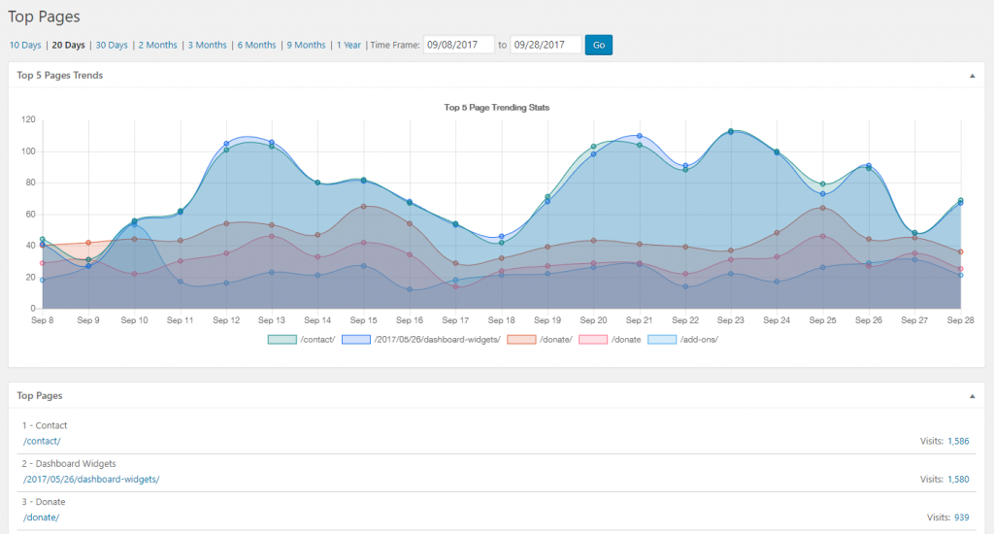Hide the pink /donate legend series
This screenshot has width=994, height=534.
coord(593,339)
